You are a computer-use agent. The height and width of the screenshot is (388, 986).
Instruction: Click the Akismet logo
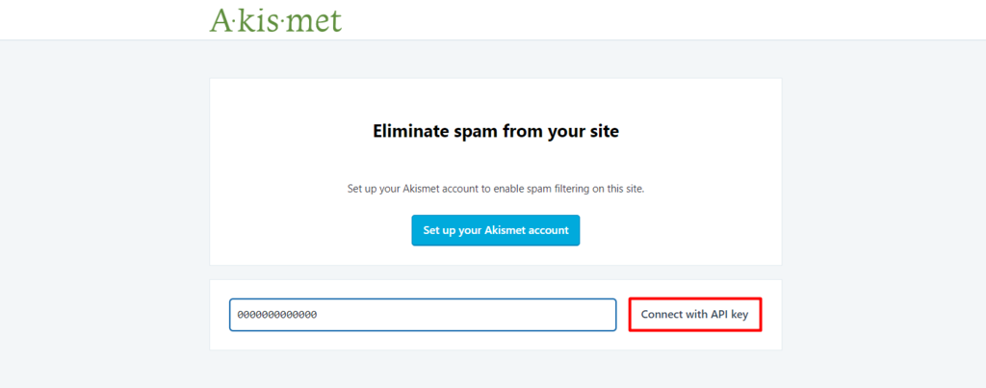pyautogui.click(x=275, y=19)
